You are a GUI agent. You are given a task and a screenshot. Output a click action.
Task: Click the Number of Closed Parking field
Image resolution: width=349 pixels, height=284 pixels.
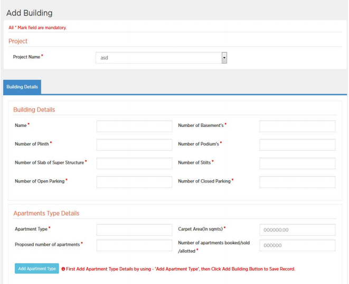(x=297, y=181)
